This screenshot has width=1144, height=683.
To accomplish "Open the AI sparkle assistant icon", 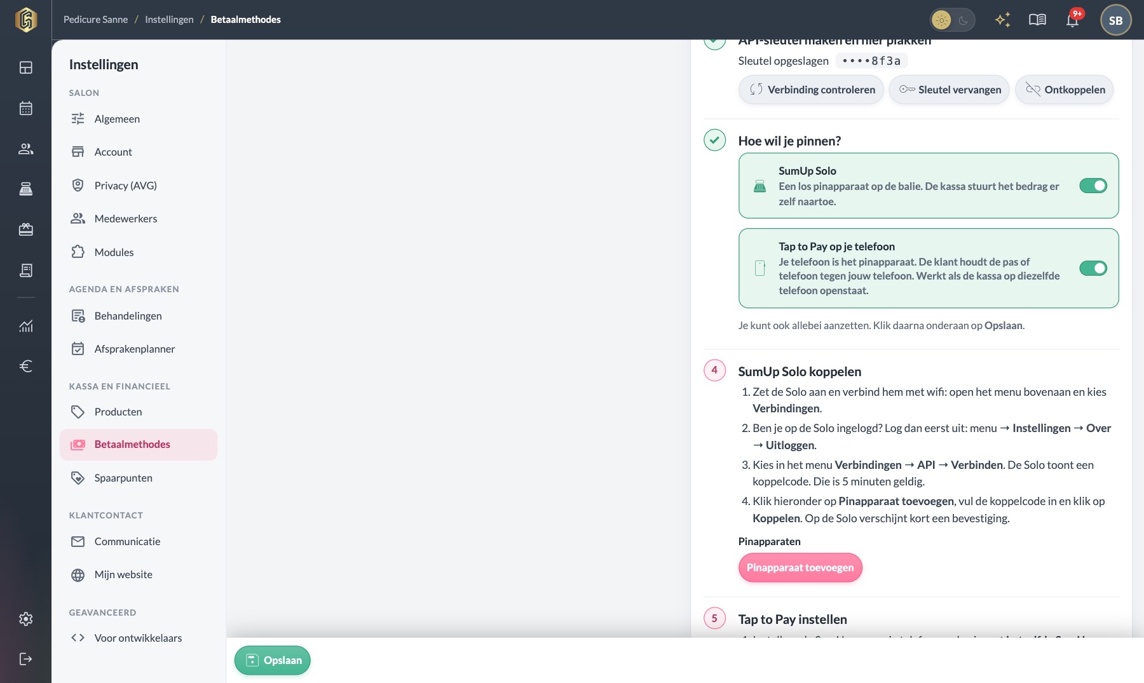I will pos(1003,20).
